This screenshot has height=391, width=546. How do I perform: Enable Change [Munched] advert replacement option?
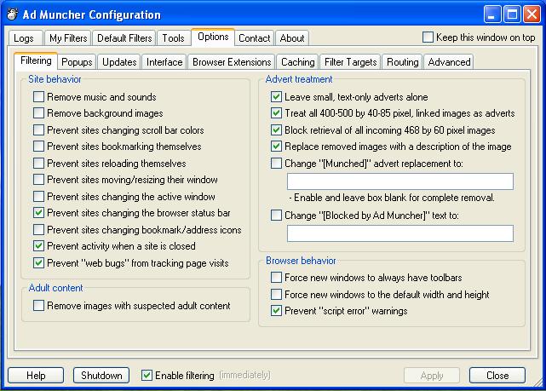pos(277,163)
